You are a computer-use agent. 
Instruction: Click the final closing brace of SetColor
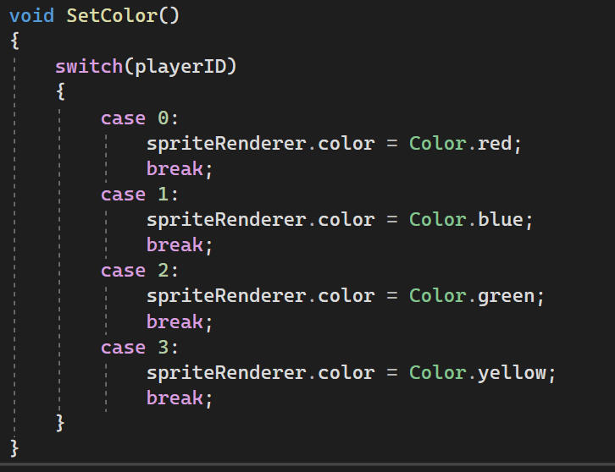point(14,447)
